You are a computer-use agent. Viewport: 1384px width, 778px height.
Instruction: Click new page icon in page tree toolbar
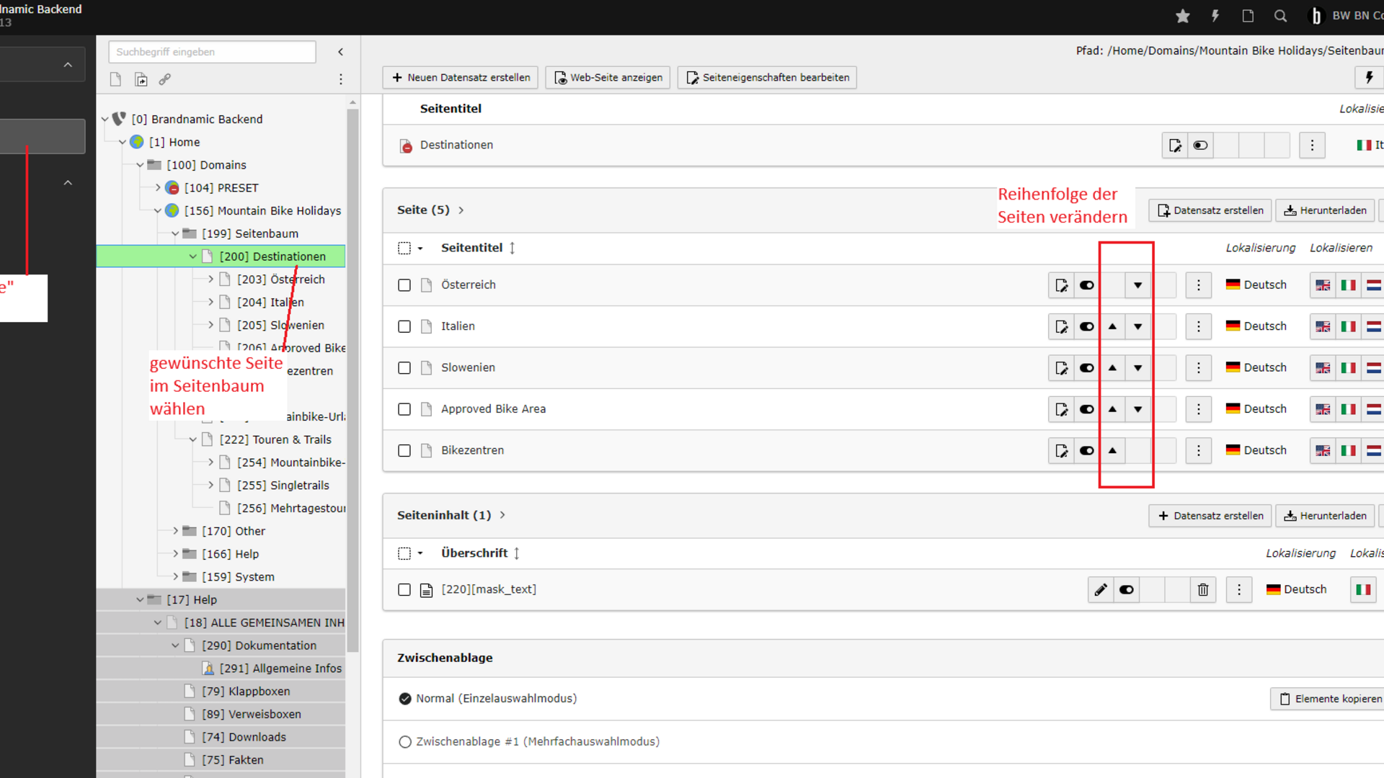115,79
